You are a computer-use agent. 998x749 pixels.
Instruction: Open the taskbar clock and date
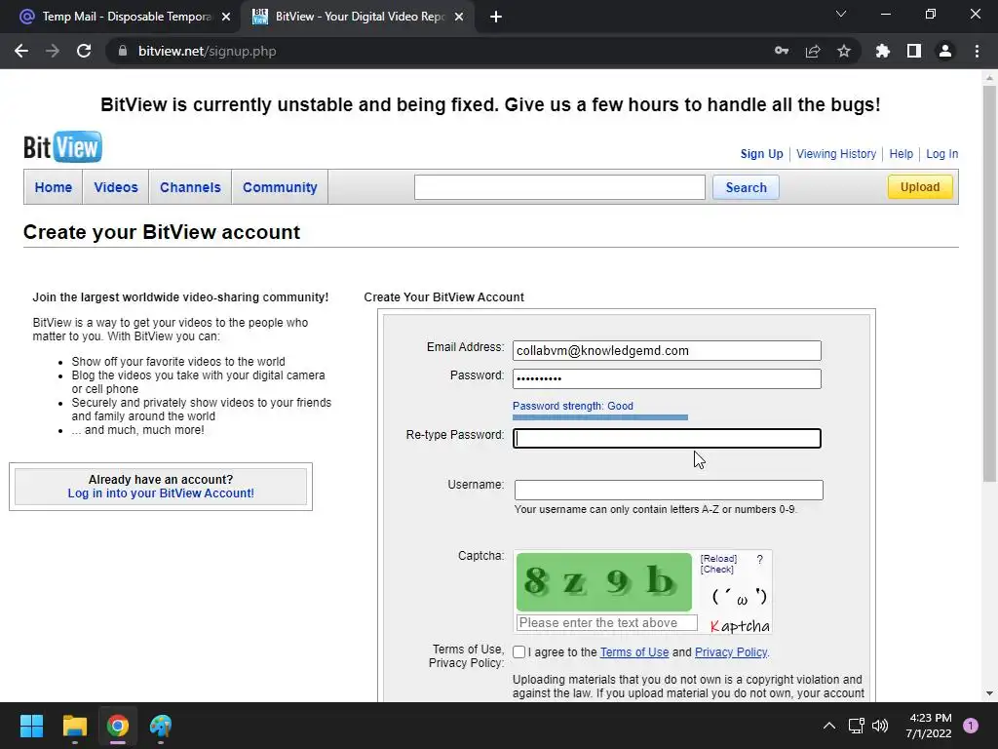click(x=929, y=726)
